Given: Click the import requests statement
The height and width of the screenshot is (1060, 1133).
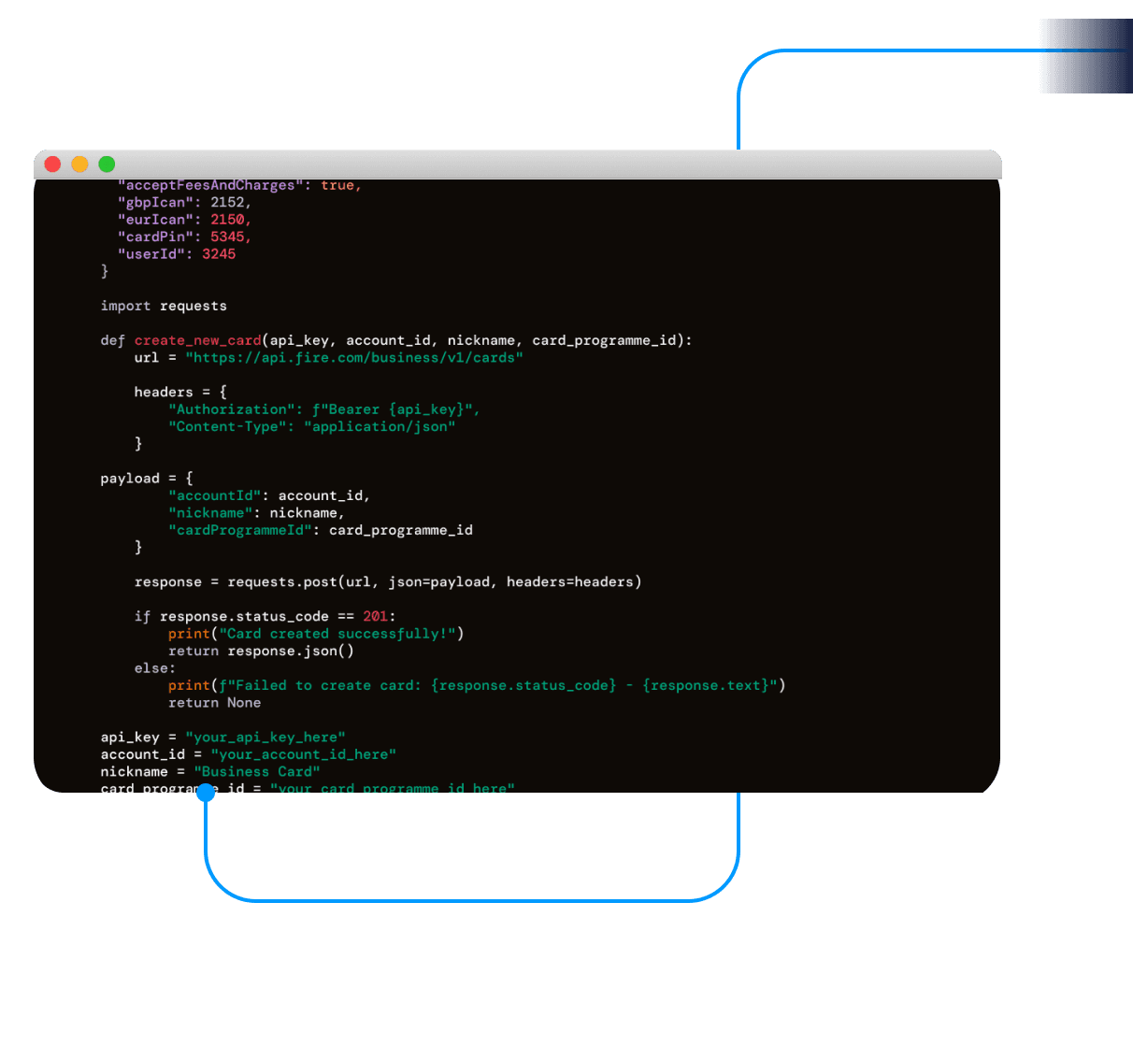Looking at the screenshot, I should [163, 306].
